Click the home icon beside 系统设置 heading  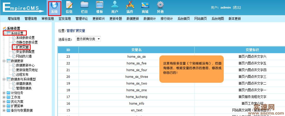pos(5,29)
